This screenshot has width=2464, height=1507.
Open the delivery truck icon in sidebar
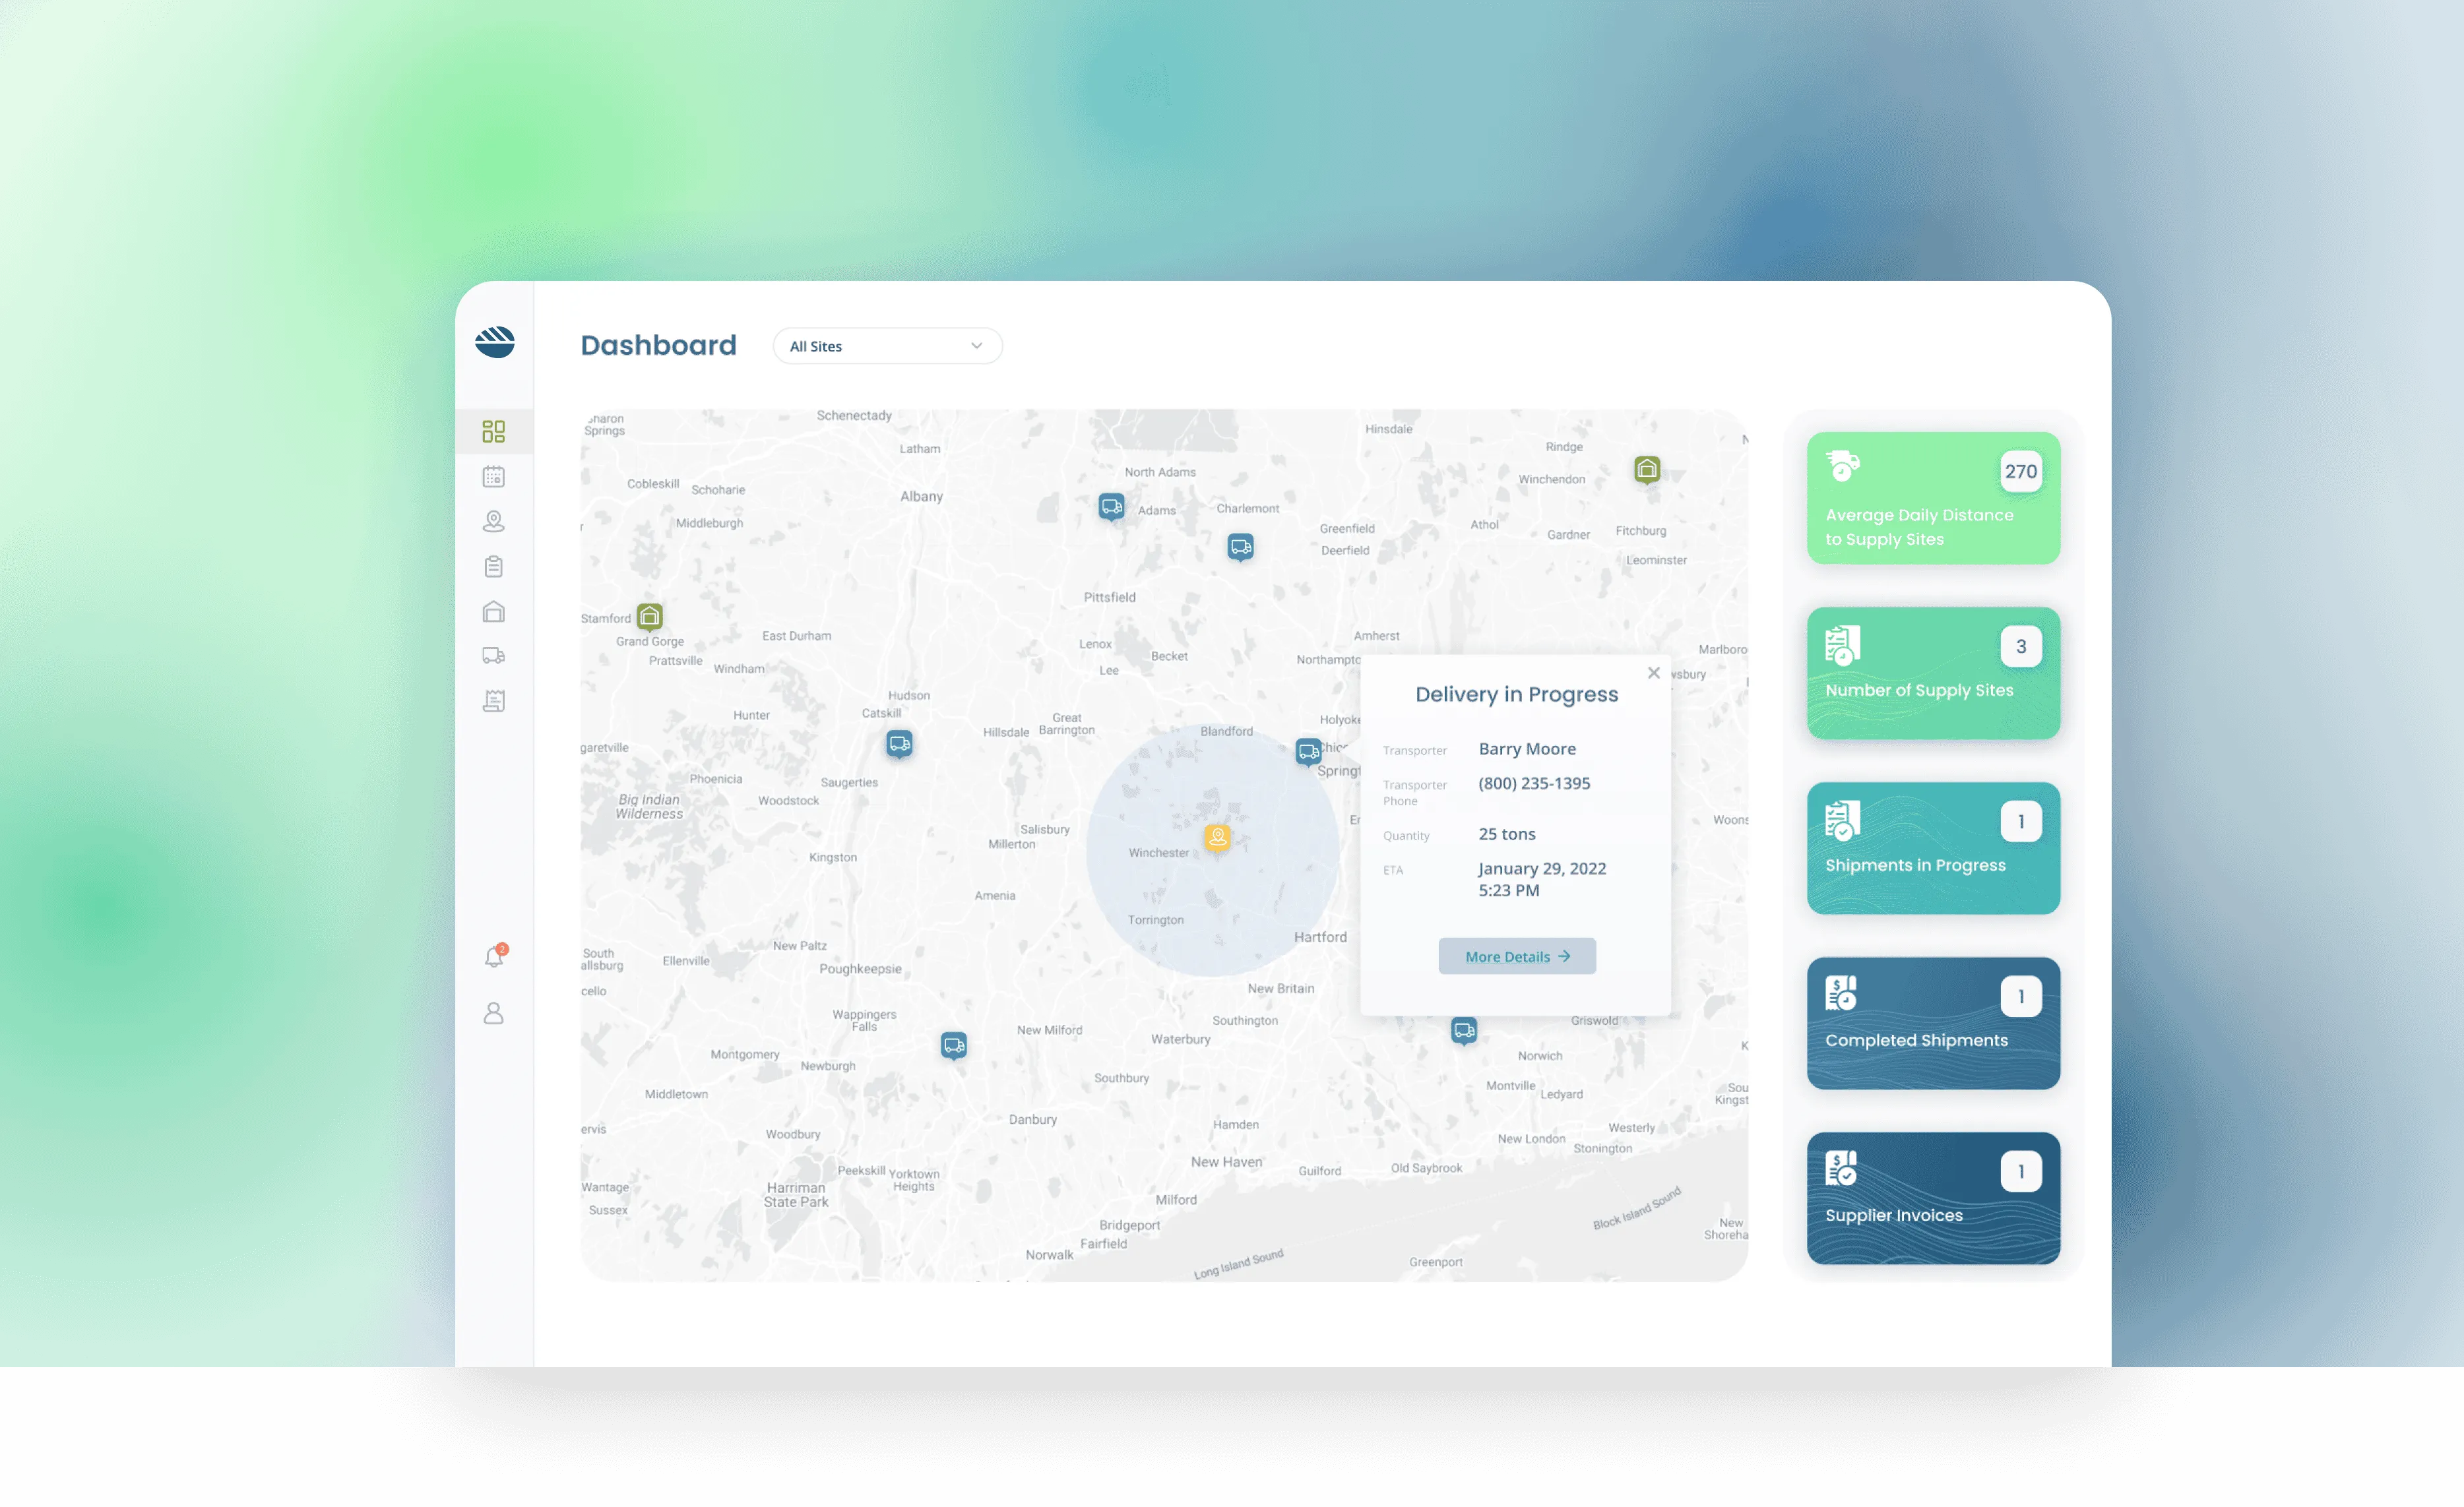click(x=493, y=656)
